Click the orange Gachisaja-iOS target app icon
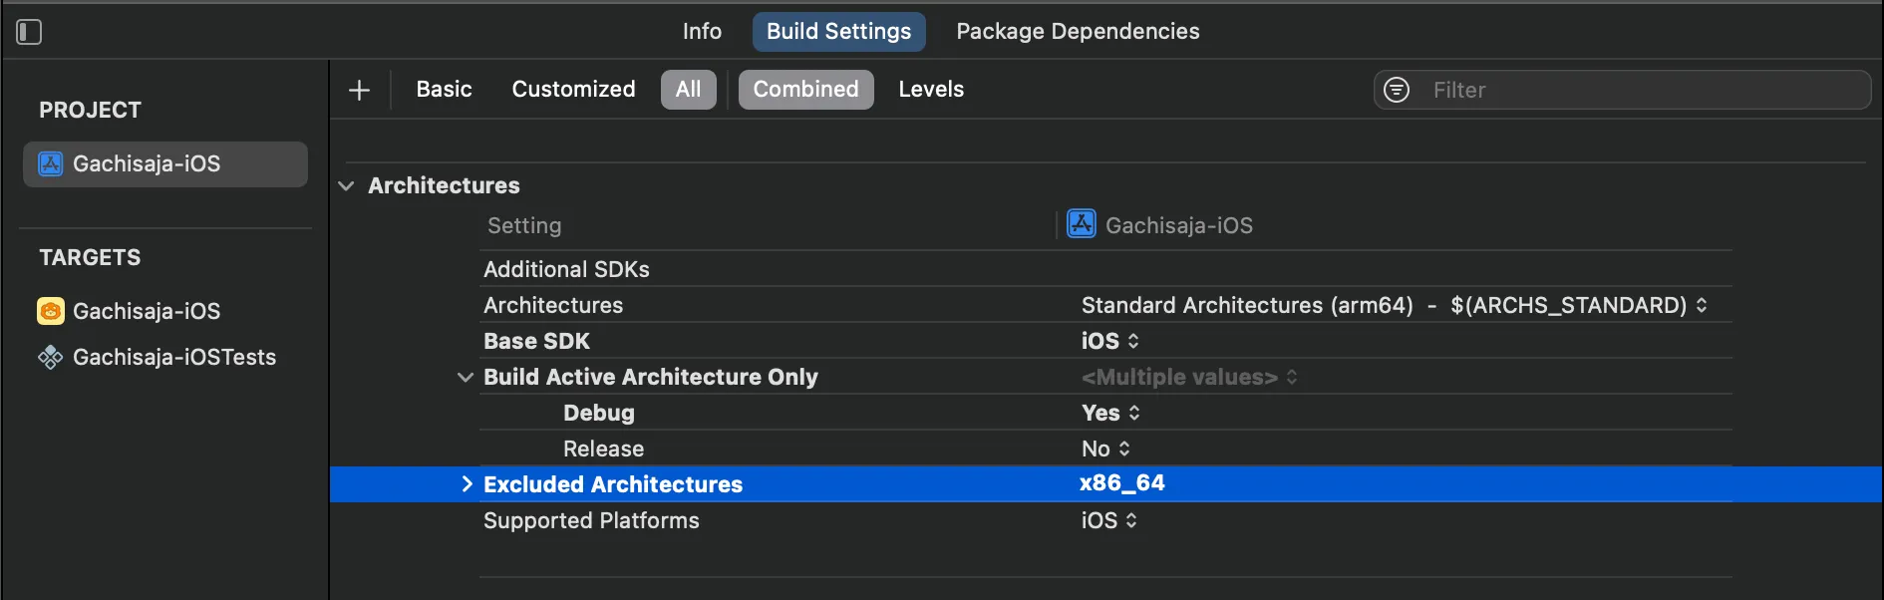Image resolution: width=1884 pixels, height=600 pixels. coord(51,311)
